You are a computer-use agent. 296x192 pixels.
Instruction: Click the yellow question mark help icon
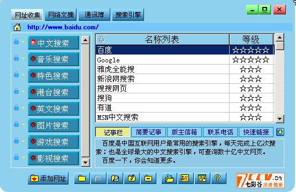218,178
